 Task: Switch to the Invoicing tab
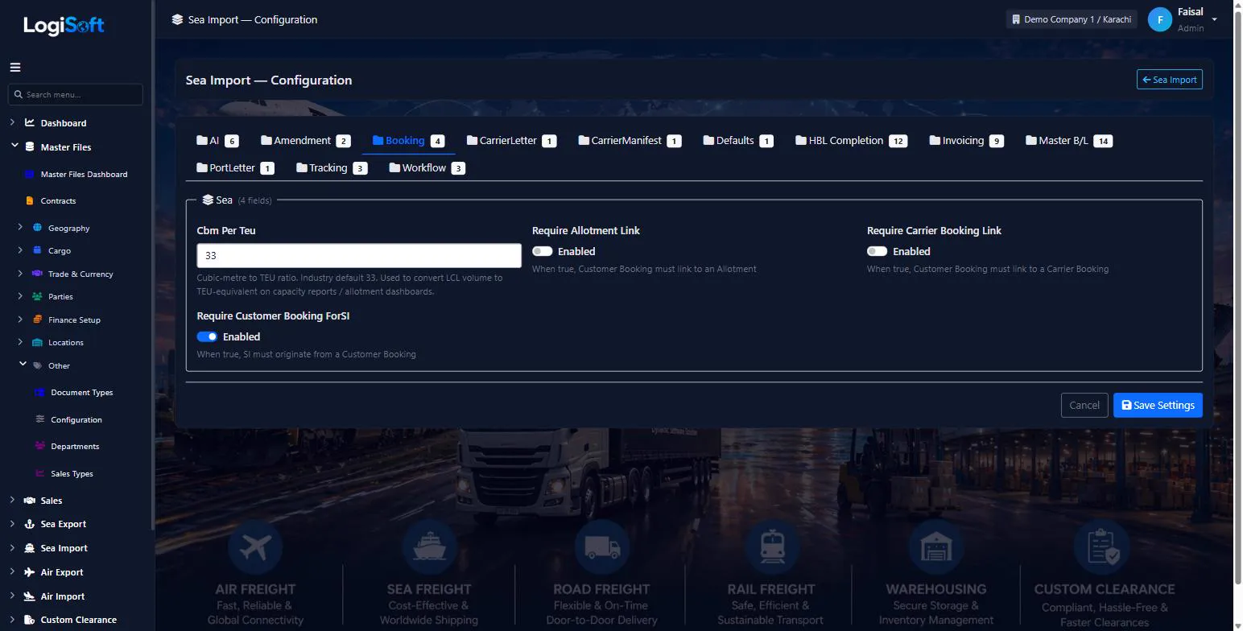tap(966, 141)
